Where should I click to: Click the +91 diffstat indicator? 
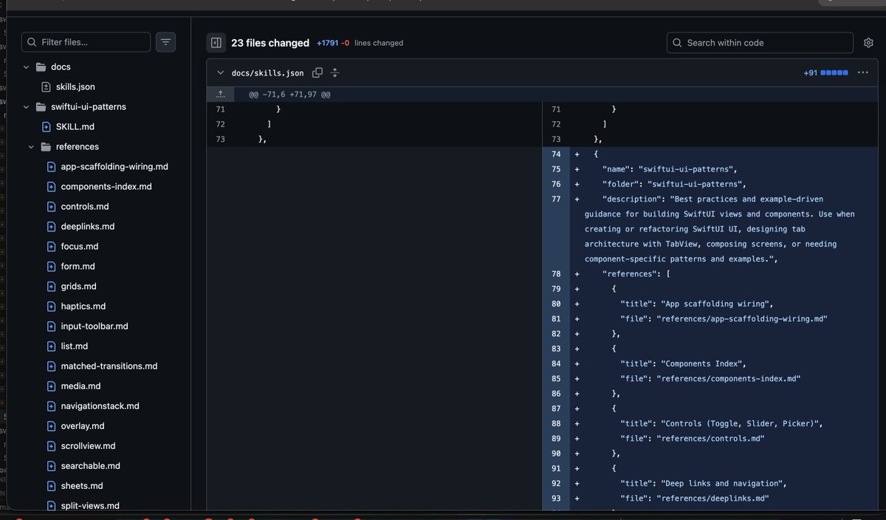(825, 73)
